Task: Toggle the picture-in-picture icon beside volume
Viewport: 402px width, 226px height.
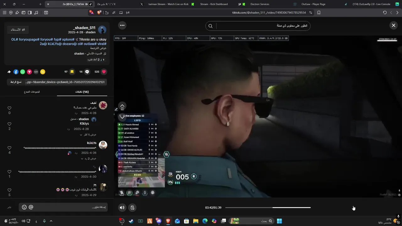Action: coord(133,207)
